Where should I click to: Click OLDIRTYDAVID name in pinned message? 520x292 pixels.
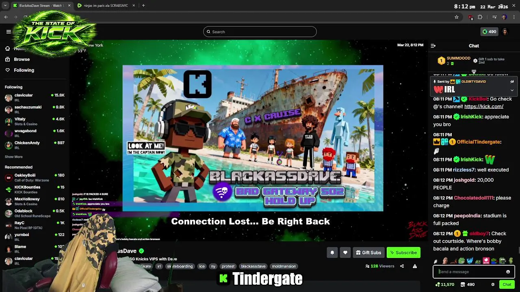(474, 82)
